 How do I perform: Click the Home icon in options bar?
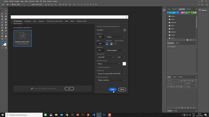pos(3,5)
